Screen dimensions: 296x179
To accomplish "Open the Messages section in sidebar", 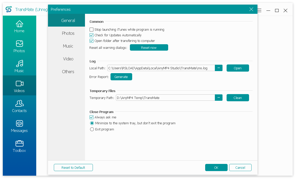I will pos(19,126).
